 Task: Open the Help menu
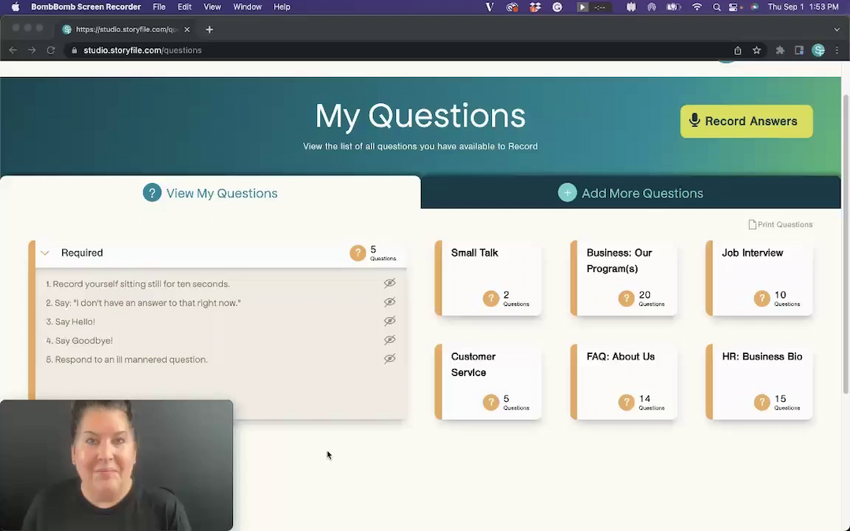click(282, 7)
